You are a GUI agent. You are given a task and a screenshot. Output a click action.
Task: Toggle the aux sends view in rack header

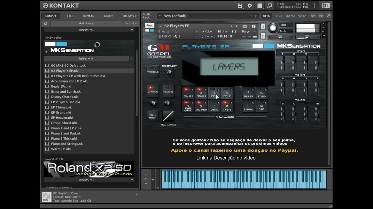pyautogui.click(x=321, y=16)
